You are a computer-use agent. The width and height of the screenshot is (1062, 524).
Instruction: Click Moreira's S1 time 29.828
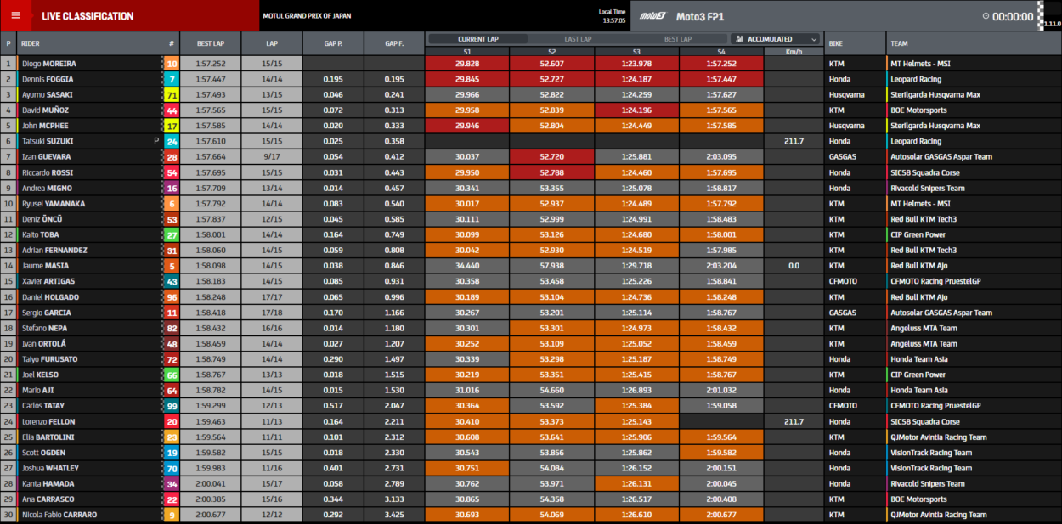(x=466, y=64)
